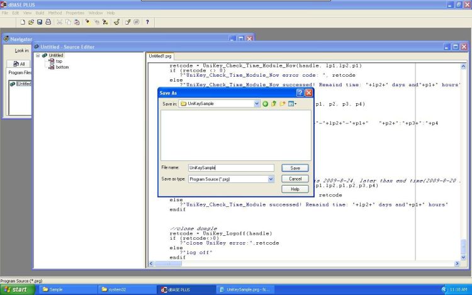This screenshot has width=472, height=295.
Task: Switch to the Untitled1.prg tab
Action: point(160,56)
